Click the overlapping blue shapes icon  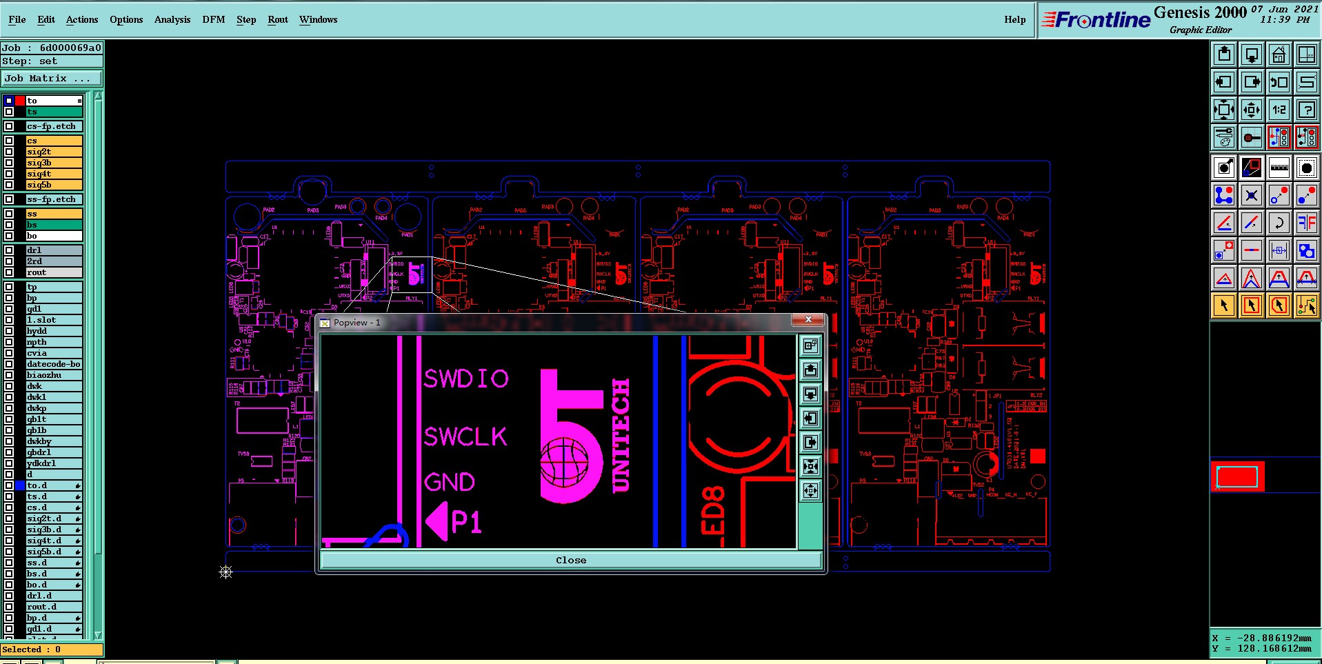click(1307, 250)
